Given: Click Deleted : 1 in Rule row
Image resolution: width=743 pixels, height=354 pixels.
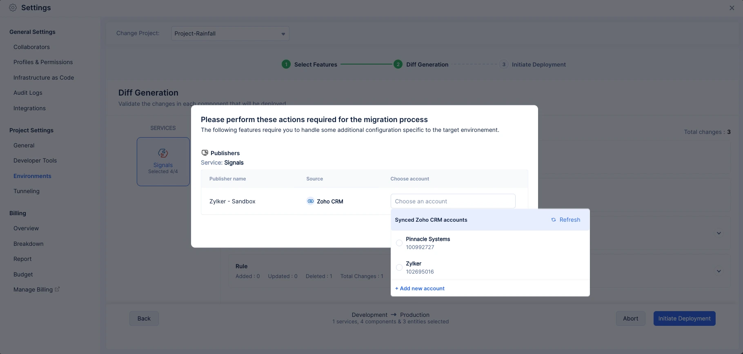Looking at the screenshot, I should [319, 276].
